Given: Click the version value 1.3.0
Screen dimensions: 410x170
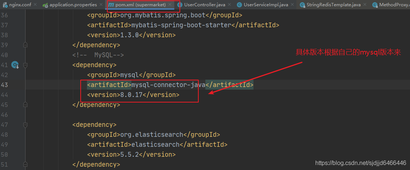Looking at the screenshot, I should [130, 35].
